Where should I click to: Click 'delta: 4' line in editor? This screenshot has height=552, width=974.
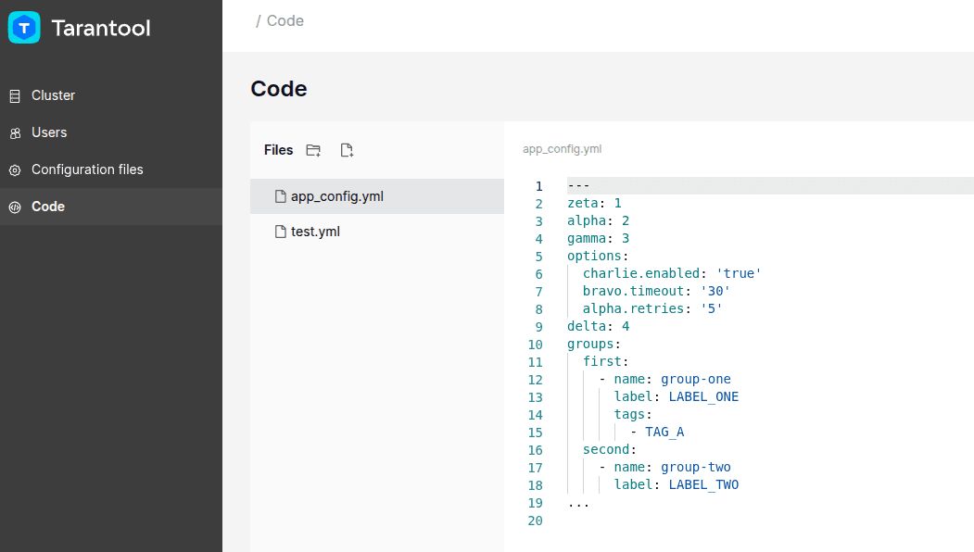[598, 327]
